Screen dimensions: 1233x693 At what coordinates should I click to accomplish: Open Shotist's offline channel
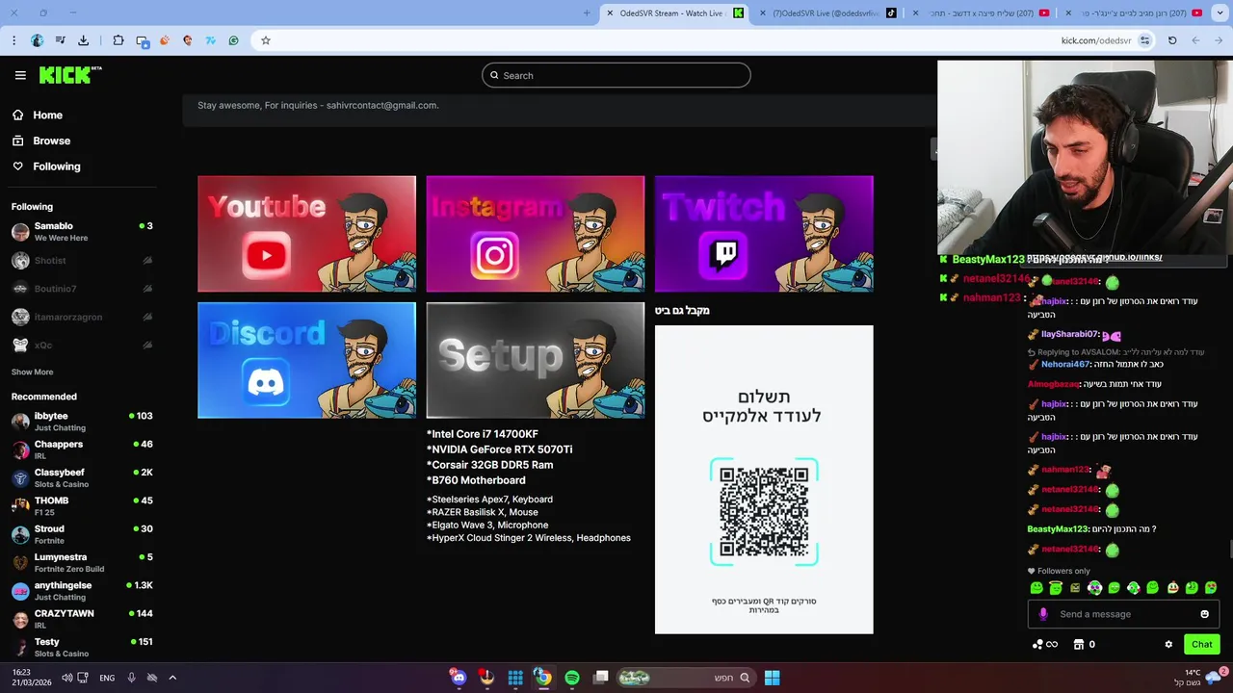82,260
